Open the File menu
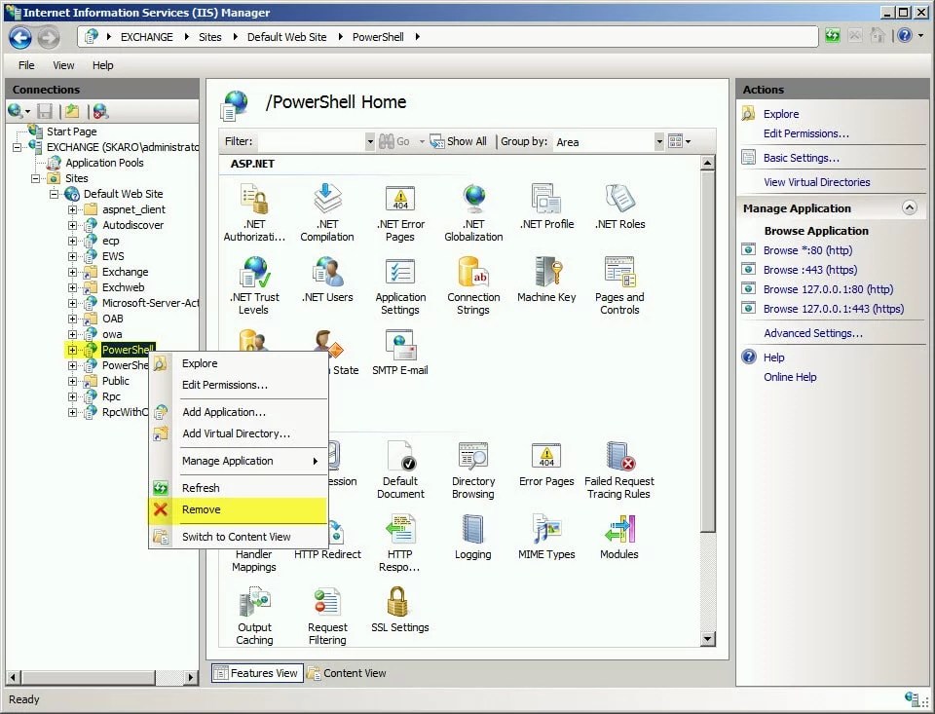Viewport: 935px width, 714px height. [26, 65]
